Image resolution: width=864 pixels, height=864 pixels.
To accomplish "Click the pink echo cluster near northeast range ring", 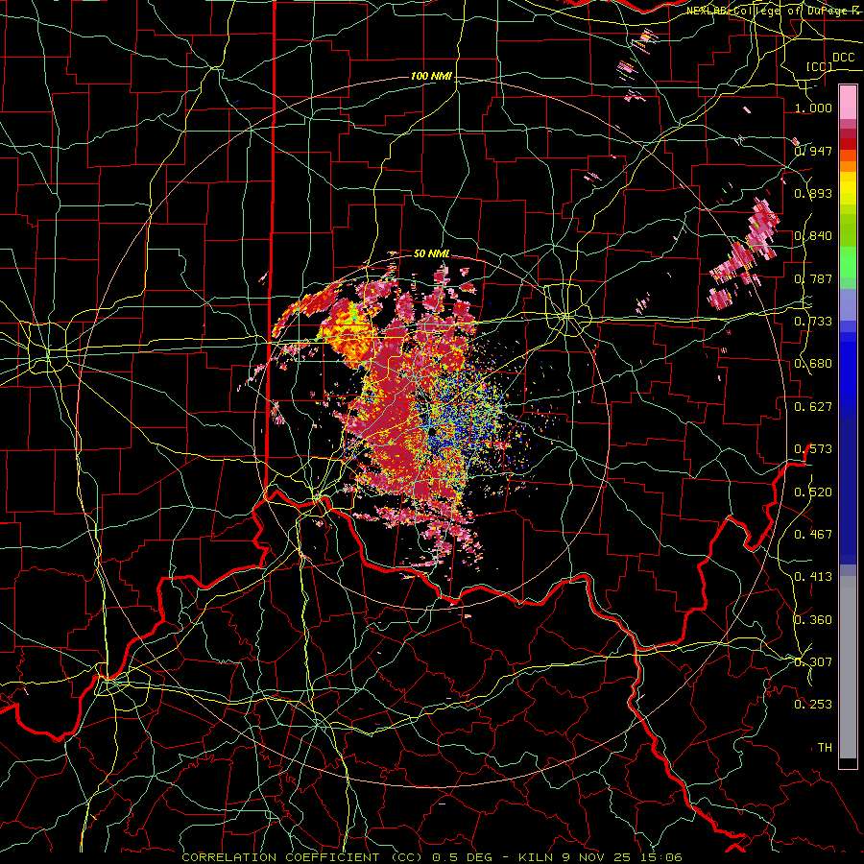I will point(743,255).
